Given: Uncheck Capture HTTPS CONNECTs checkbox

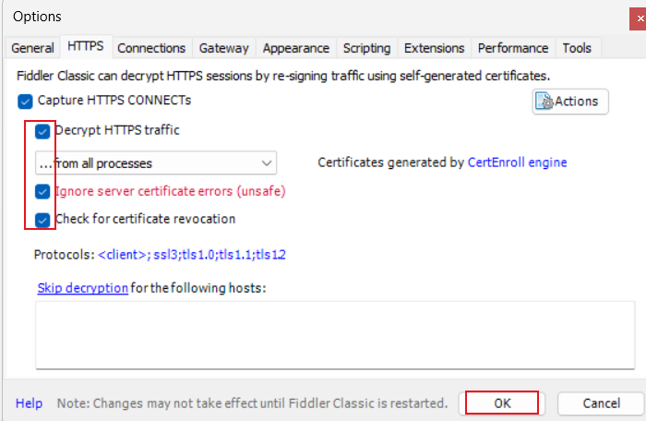Looking at the screenshot, I should [x=25, y=102].
